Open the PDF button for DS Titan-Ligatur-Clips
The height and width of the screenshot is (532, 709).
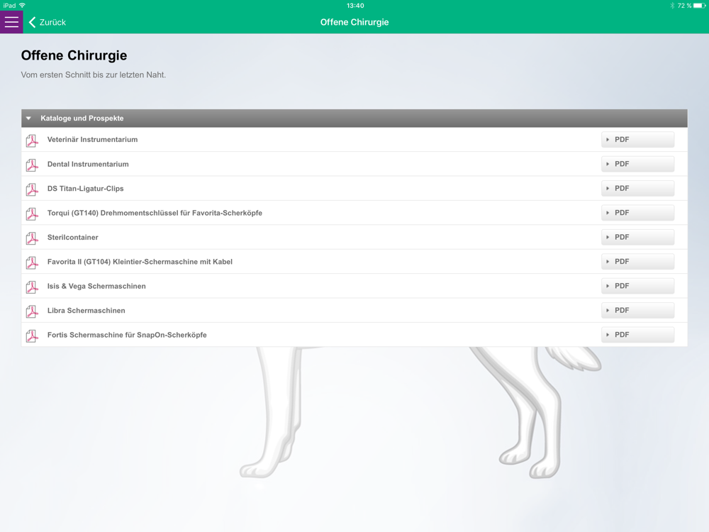pos(637,188)
